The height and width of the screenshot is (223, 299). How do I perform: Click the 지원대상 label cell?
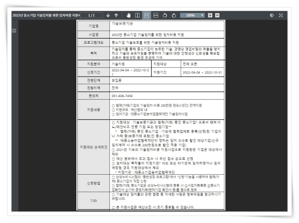coord(166,64)
